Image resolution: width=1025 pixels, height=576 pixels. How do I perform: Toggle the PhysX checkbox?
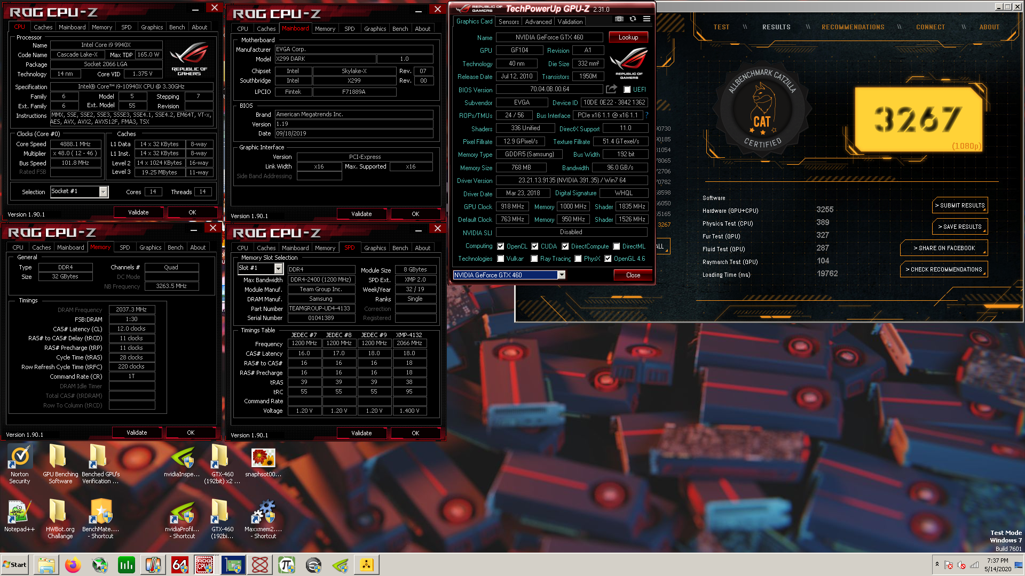click(x=578, y=259)
